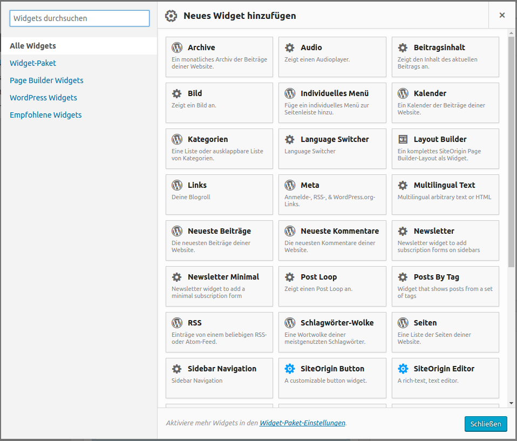The image size is (517, 441).
Task: Select the Neueste Kommentare widget title
Action: click(339, 231)
